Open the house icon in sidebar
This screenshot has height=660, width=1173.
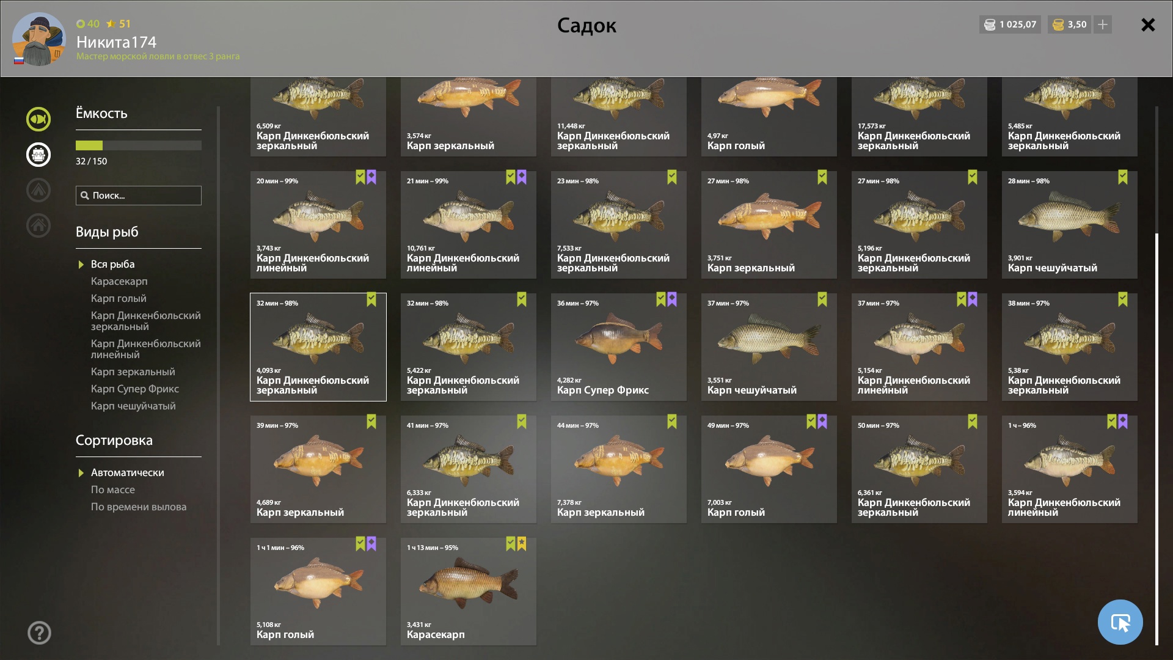coord(38,226)
